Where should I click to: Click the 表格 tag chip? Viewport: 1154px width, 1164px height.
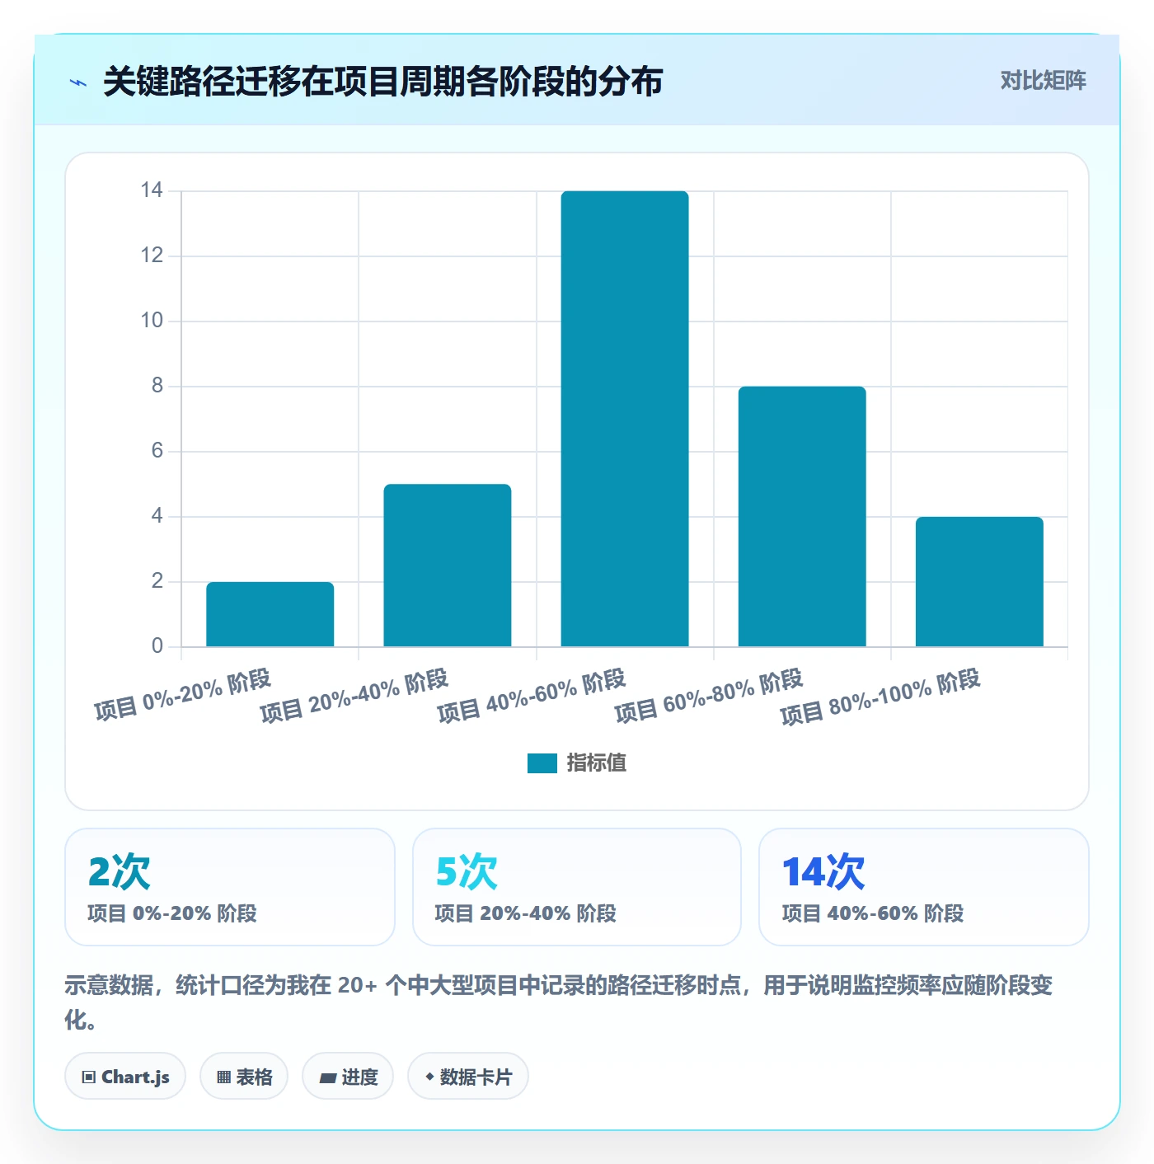pyautogui.click(x=244, y=1077)
